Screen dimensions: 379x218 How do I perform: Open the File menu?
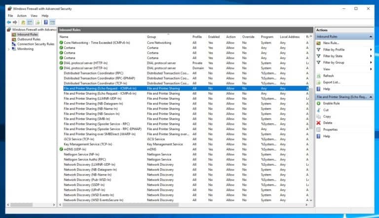(10, 16)
